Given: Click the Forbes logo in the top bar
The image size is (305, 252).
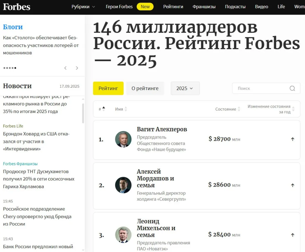Looking at the screenshot, I should [x=16, y=7].
